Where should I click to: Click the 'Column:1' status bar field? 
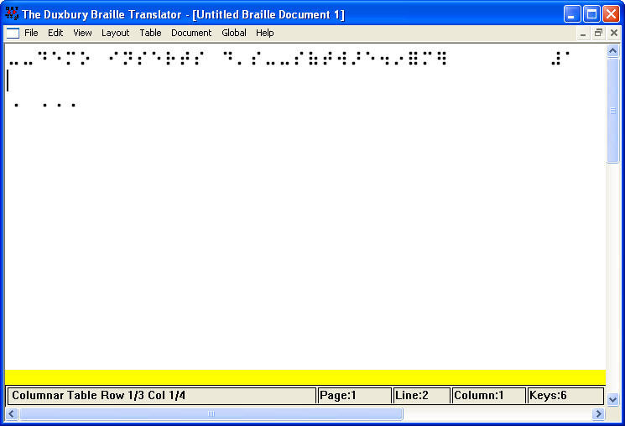click(x=489, y=395)
